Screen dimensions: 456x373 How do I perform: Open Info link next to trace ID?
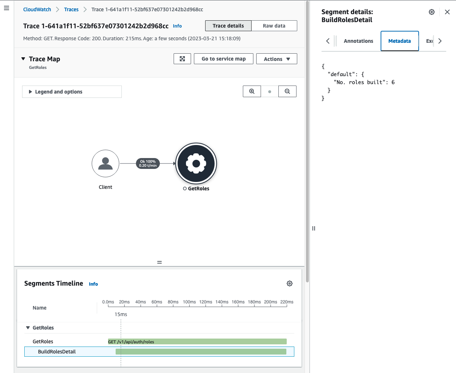click(177, 26)
